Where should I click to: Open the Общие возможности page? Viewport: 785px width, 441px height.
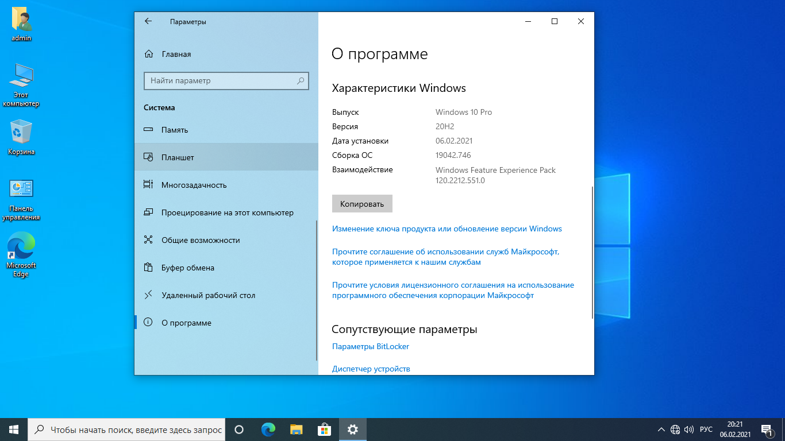[x=226, y=240]
